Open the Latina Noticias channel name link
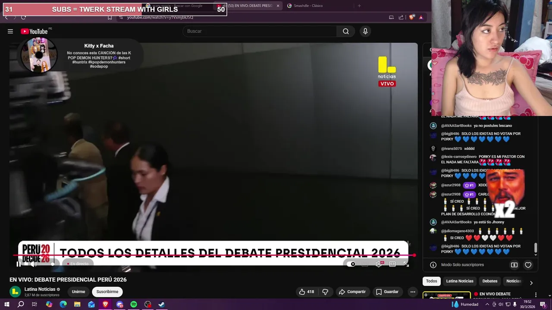The image size is (552, 310). 40,289
